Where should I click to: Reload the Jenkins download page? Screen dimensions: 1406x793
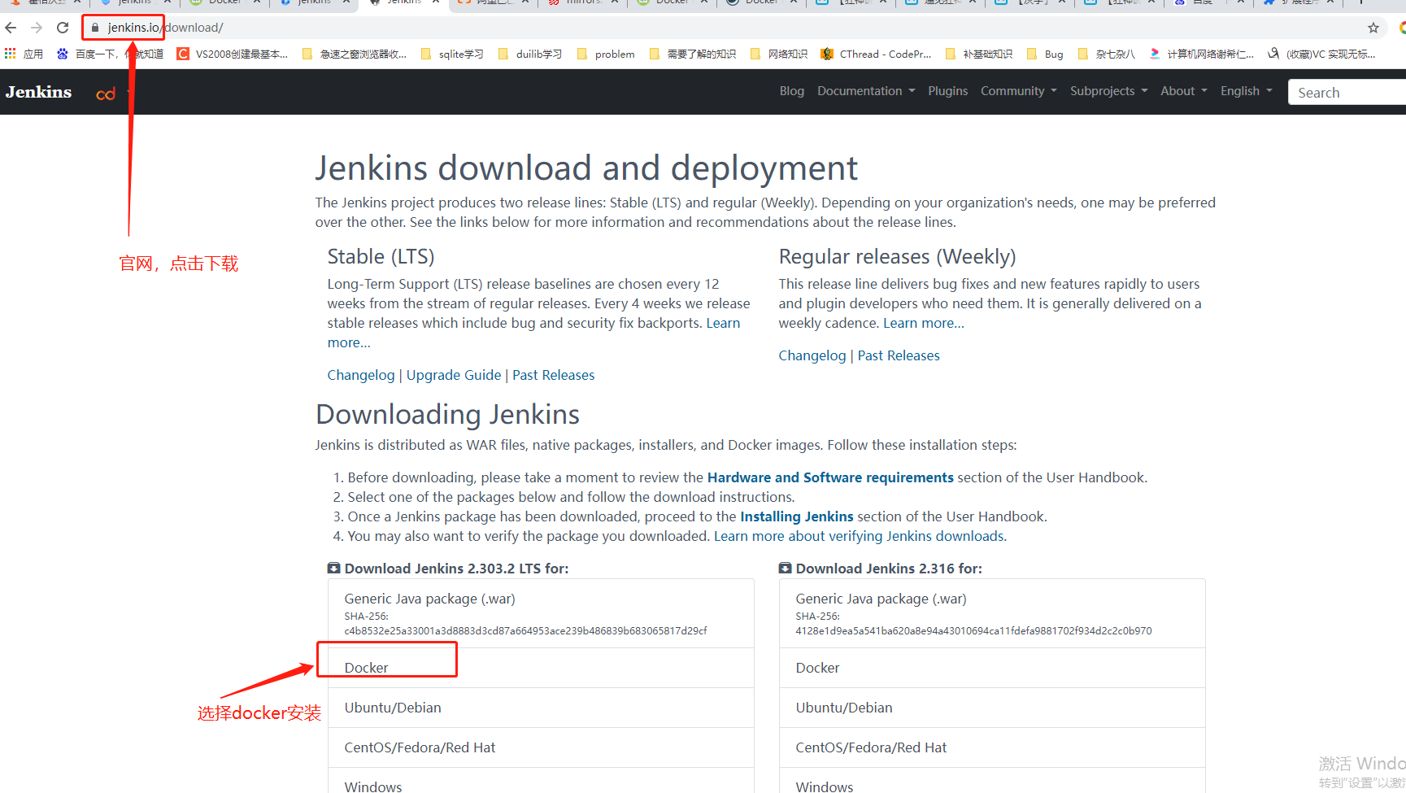tap(63, 28)
